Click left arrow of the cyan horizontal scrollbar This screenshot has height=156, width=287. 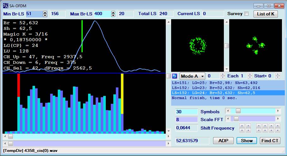[5, 136]
